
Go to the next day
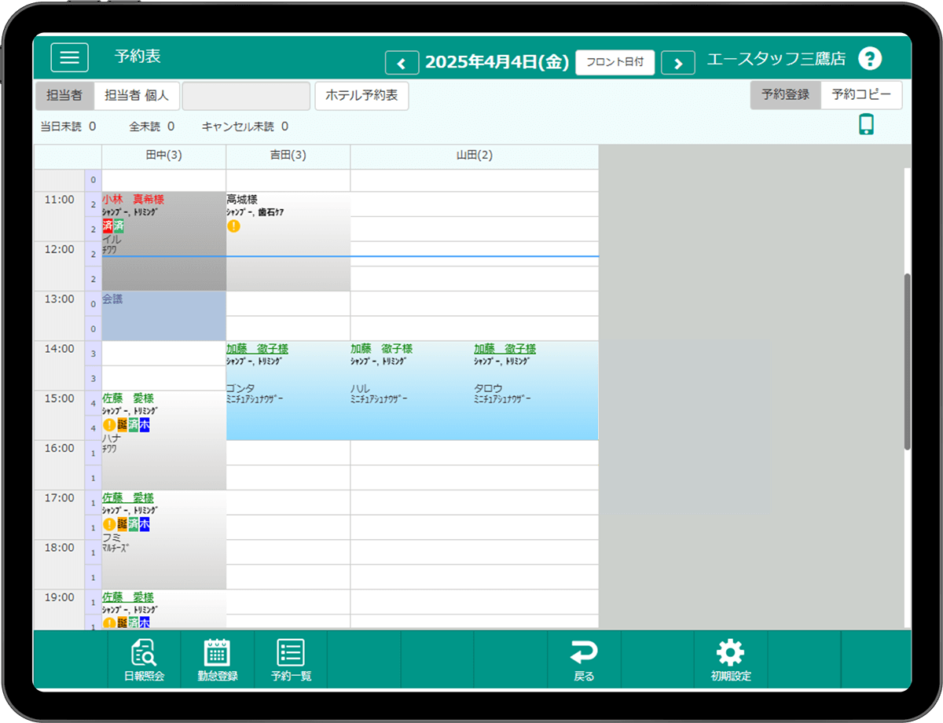click(x=678, y=62)
